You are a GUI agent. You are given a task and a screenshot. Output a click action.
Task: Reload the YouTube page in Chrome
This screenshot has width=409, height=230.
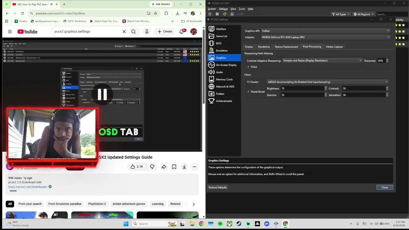pyautogui.click(x=22, y=13)
